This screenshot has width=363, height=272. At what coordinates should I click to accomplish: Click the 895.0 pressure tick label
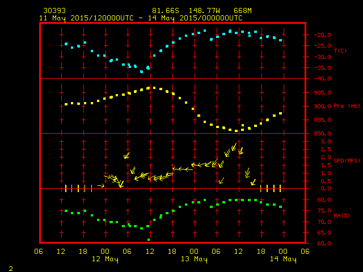[322, 120]
